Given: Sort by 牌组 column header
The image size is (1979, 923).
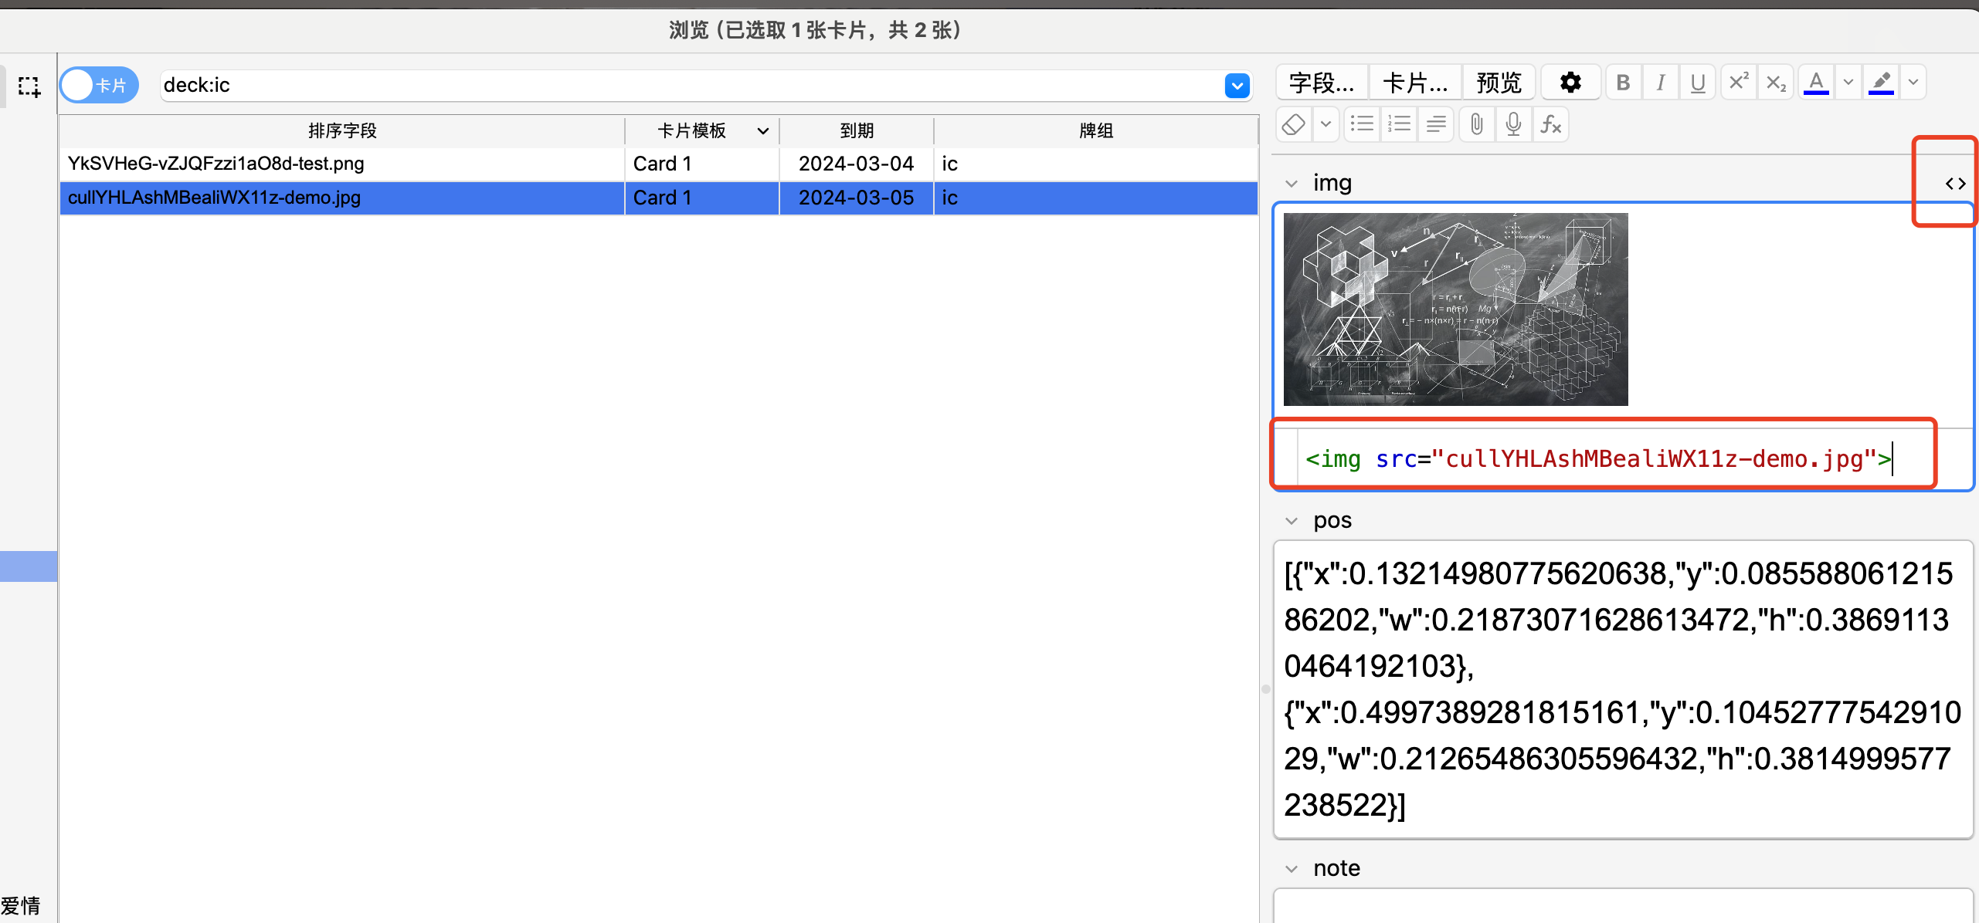Looking at the screenshot, I should tap(1096, 131).
